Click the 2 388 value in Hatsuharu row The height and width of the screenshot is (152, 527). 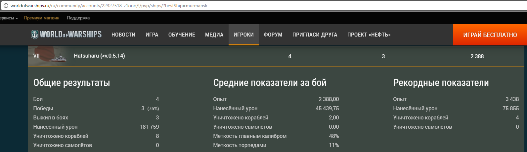click(477, 56)
